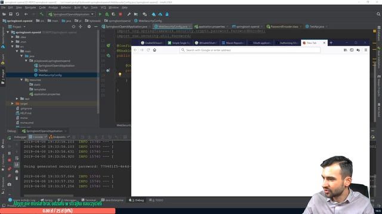
Task: Open the Messages tool window button
Action: (x=67, y=200)
